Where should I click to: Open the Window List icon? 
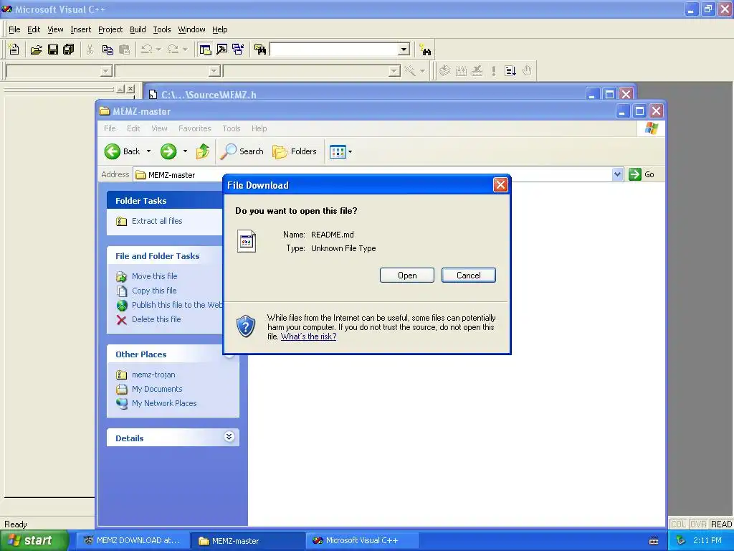click(238, 50)
